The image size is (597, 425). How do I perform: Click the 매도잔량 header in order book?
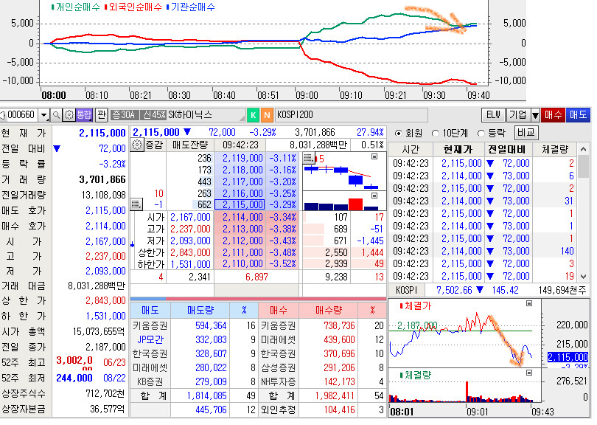pos(190,145)
